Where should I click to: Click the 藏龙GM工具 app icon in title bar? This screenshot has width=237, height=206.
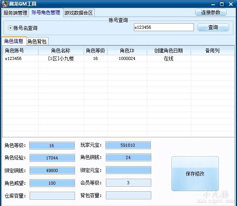[4, 4]
